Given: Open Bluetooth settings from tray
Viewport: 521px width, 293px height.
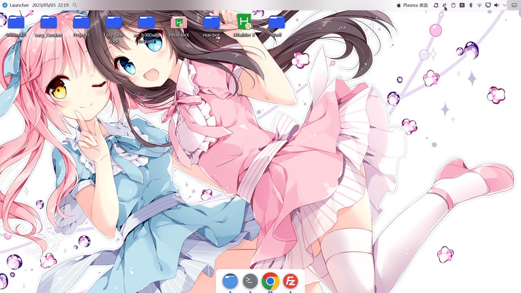Looking at the screenshot, I should coord(471,5).
